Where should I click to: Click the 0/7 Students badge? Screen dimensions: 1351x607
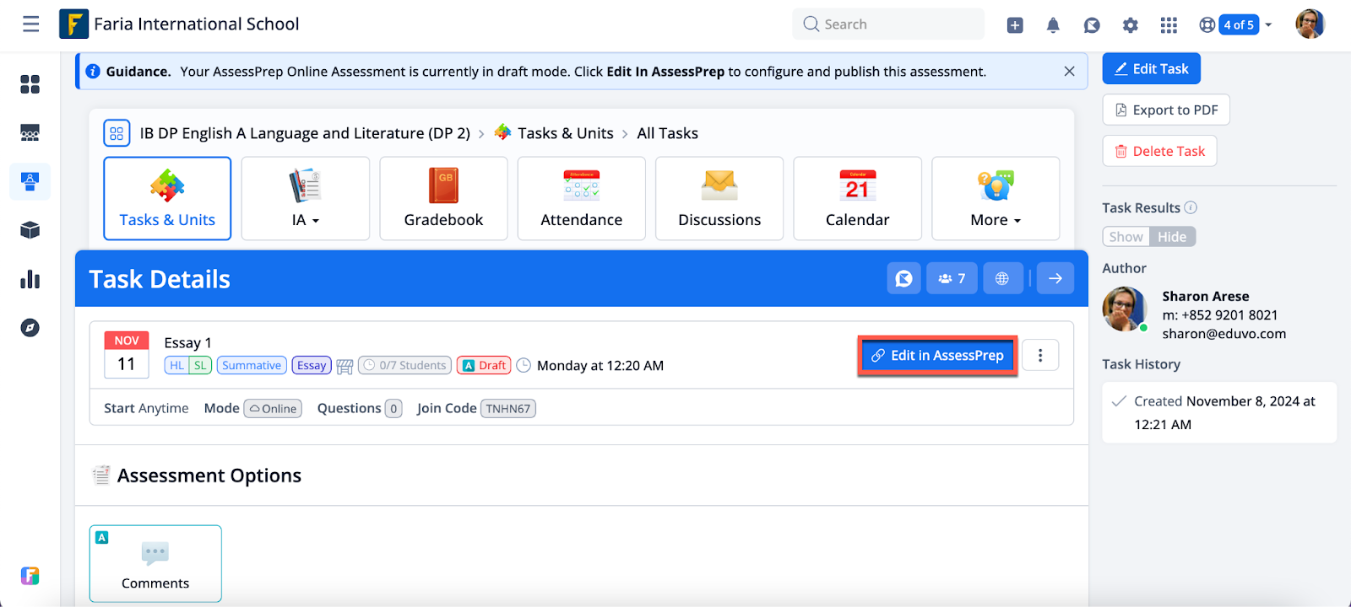404,365
